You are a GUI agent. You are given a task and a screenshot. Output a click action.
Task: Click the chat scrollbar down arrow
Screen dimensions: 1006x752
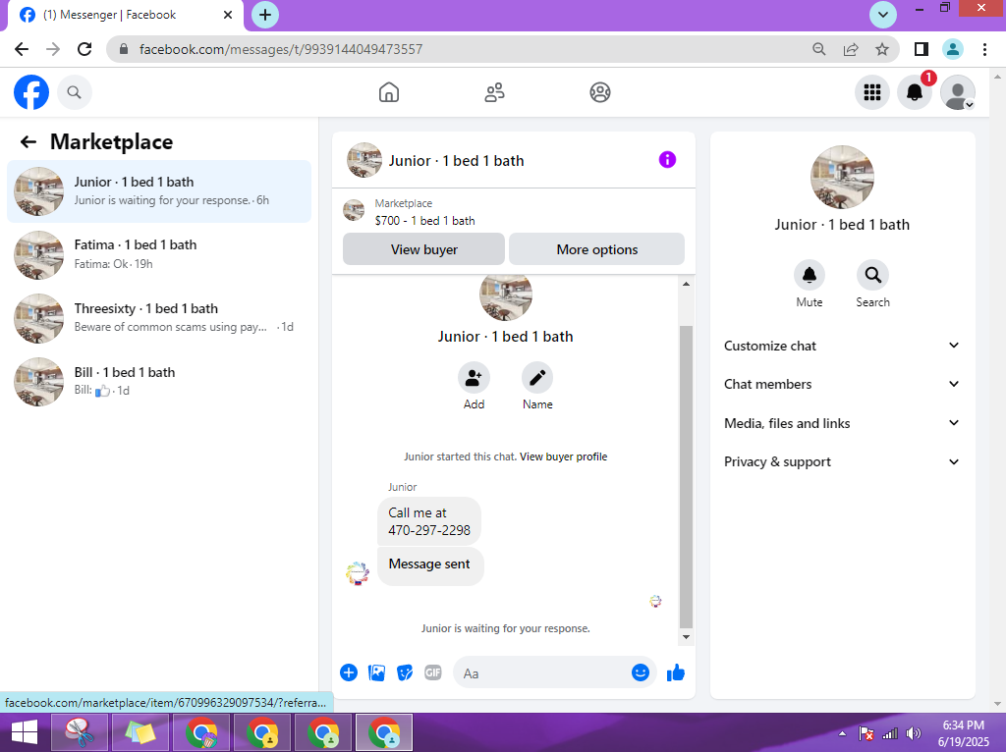pyautogui.click(x=686, y=636)
